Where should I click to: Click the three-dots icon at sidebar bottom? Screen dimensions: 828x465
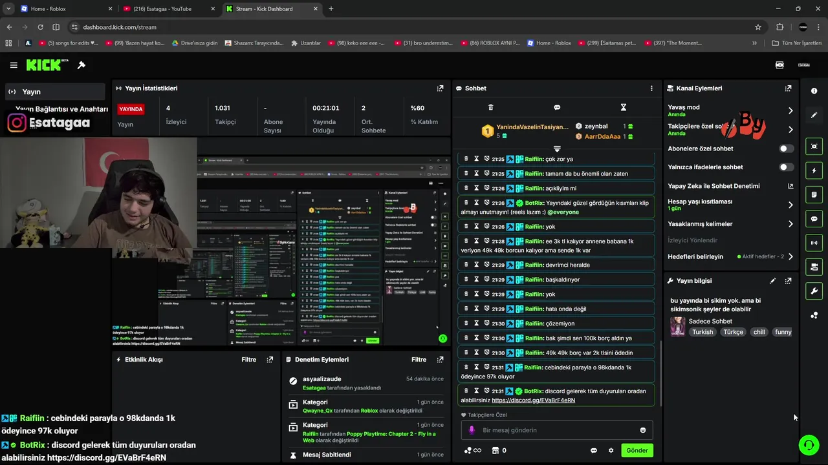(x=814, y=315)
